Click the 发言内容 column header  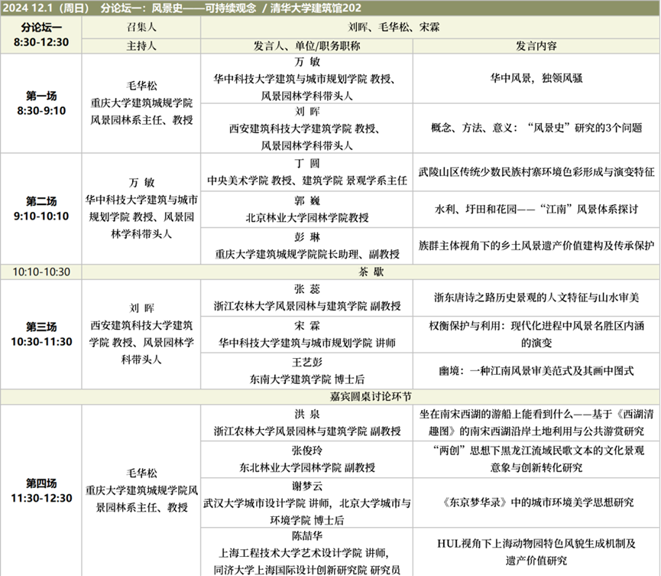536,45
